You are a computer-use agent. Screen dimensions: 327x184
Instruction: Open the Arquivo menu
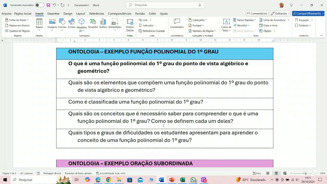[7, 14]
